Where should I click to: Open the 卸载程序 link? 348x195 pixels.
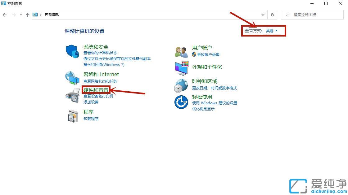(x=91, y=119)
